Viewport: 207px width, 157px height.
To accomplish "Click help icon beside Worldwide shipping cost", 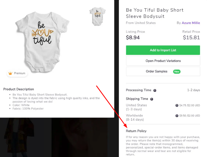I will (177, 116).
